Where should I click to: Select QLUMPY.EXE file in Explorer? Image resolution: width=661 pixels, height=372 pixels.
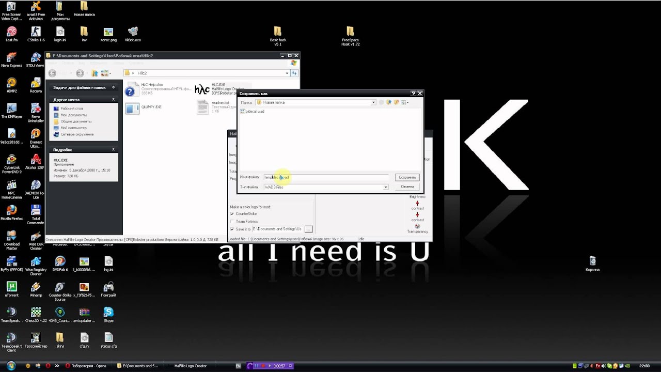144,107
